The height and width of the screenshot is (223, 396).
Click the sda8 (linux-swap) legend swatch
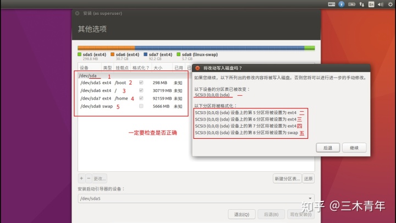(x=179, y=55)
